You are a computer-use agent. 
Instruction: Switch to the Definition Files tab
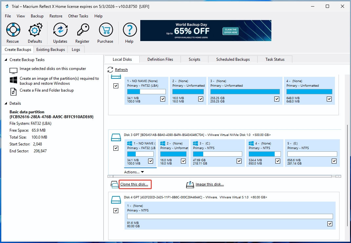[160, 59]
